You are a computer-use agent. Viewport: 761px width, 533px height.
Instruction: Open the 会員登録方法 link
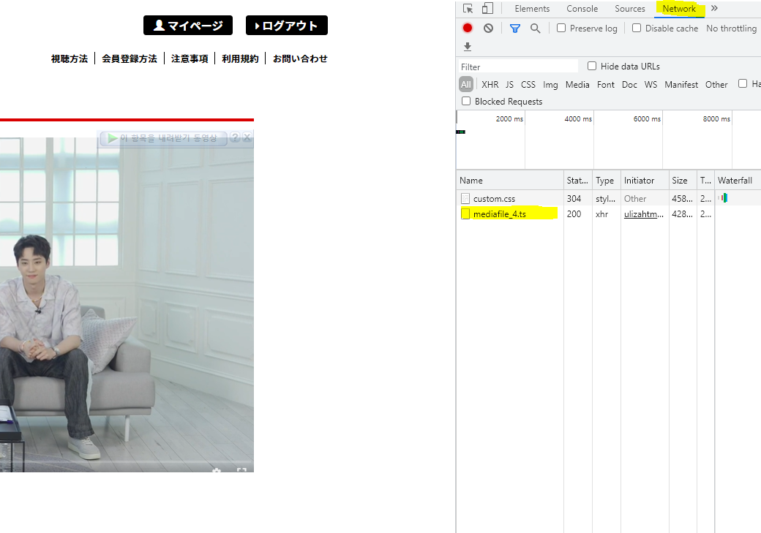130,58
